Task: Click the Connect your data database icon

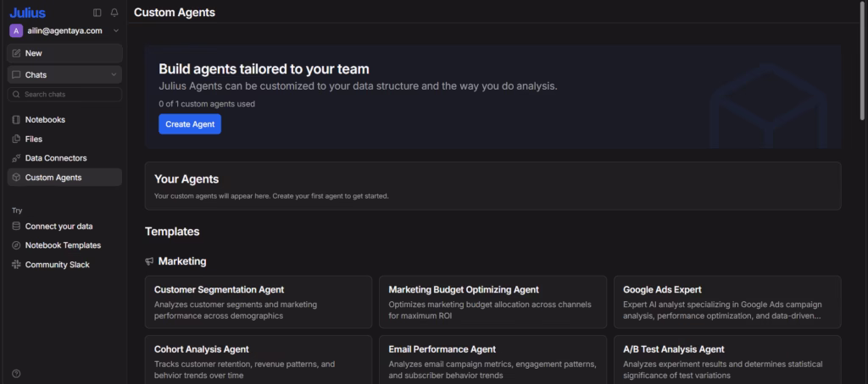Action: click(16, 226)
